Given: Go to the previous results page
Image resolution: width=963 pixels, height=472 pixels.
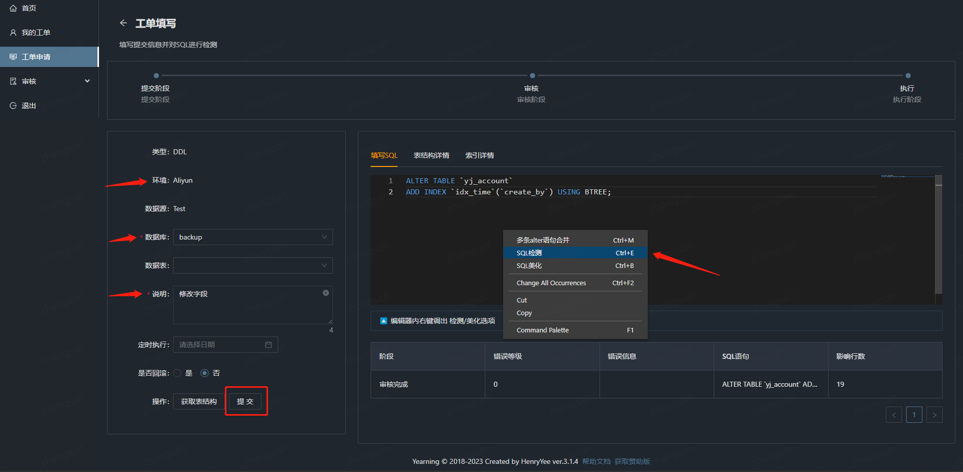Looking at the screenshot, I should point(894,415).
